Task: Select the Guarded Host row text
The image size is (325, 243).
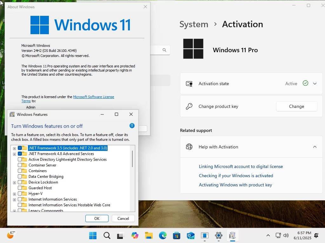Action: pos(40,188)
